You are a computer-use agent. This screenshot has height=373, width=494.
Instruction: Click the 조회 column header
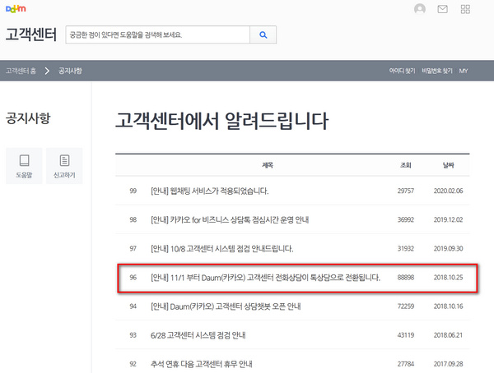click(405, 165)
